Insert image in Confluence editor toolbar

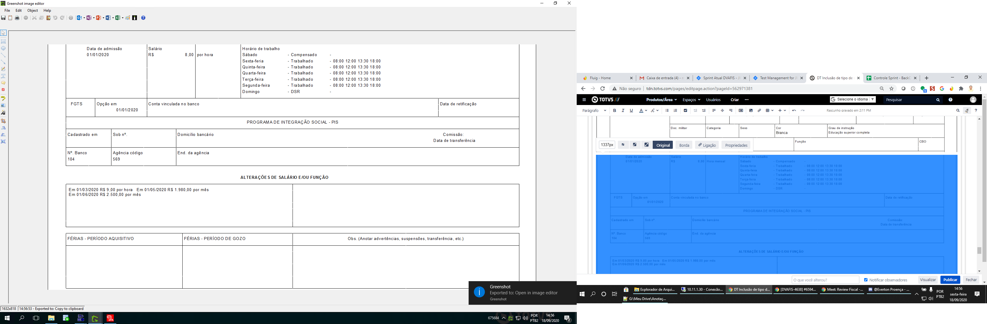point(751,111)
